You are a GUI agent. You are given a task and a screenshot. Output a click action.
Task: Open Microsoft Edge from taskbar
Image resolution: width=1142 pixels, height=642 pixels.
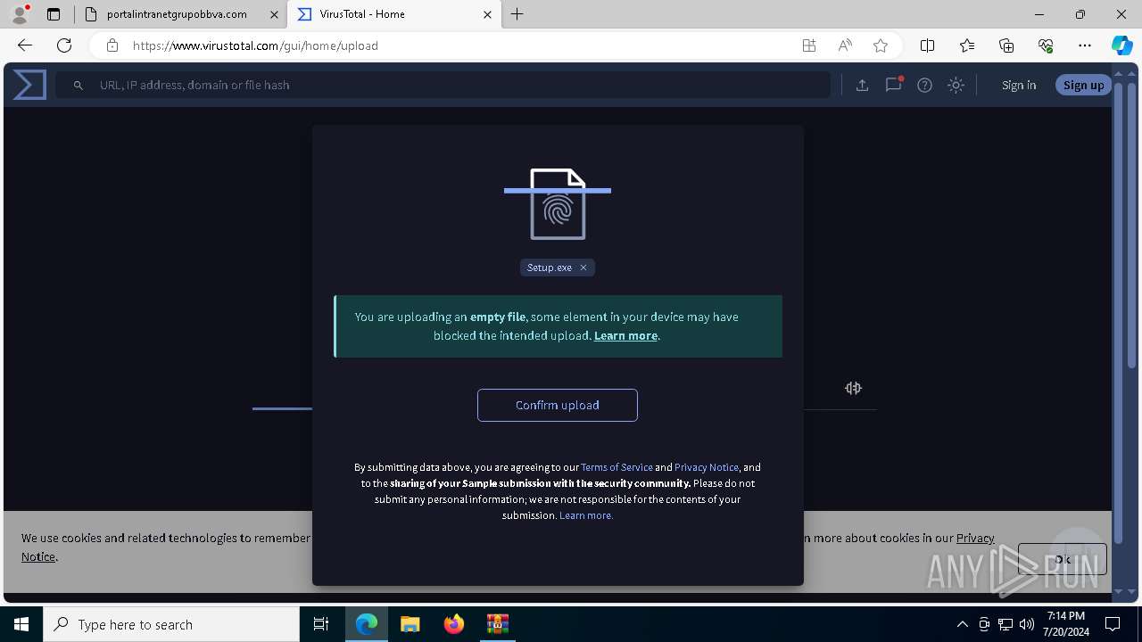point(367,624)
